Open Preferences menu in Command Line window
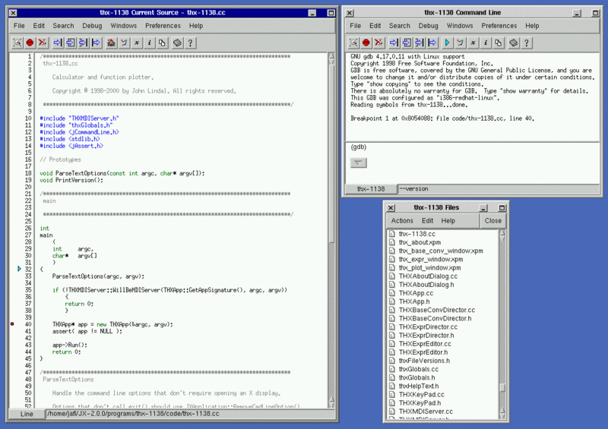Viewport: 608px width, 429px height. [499, 26]
